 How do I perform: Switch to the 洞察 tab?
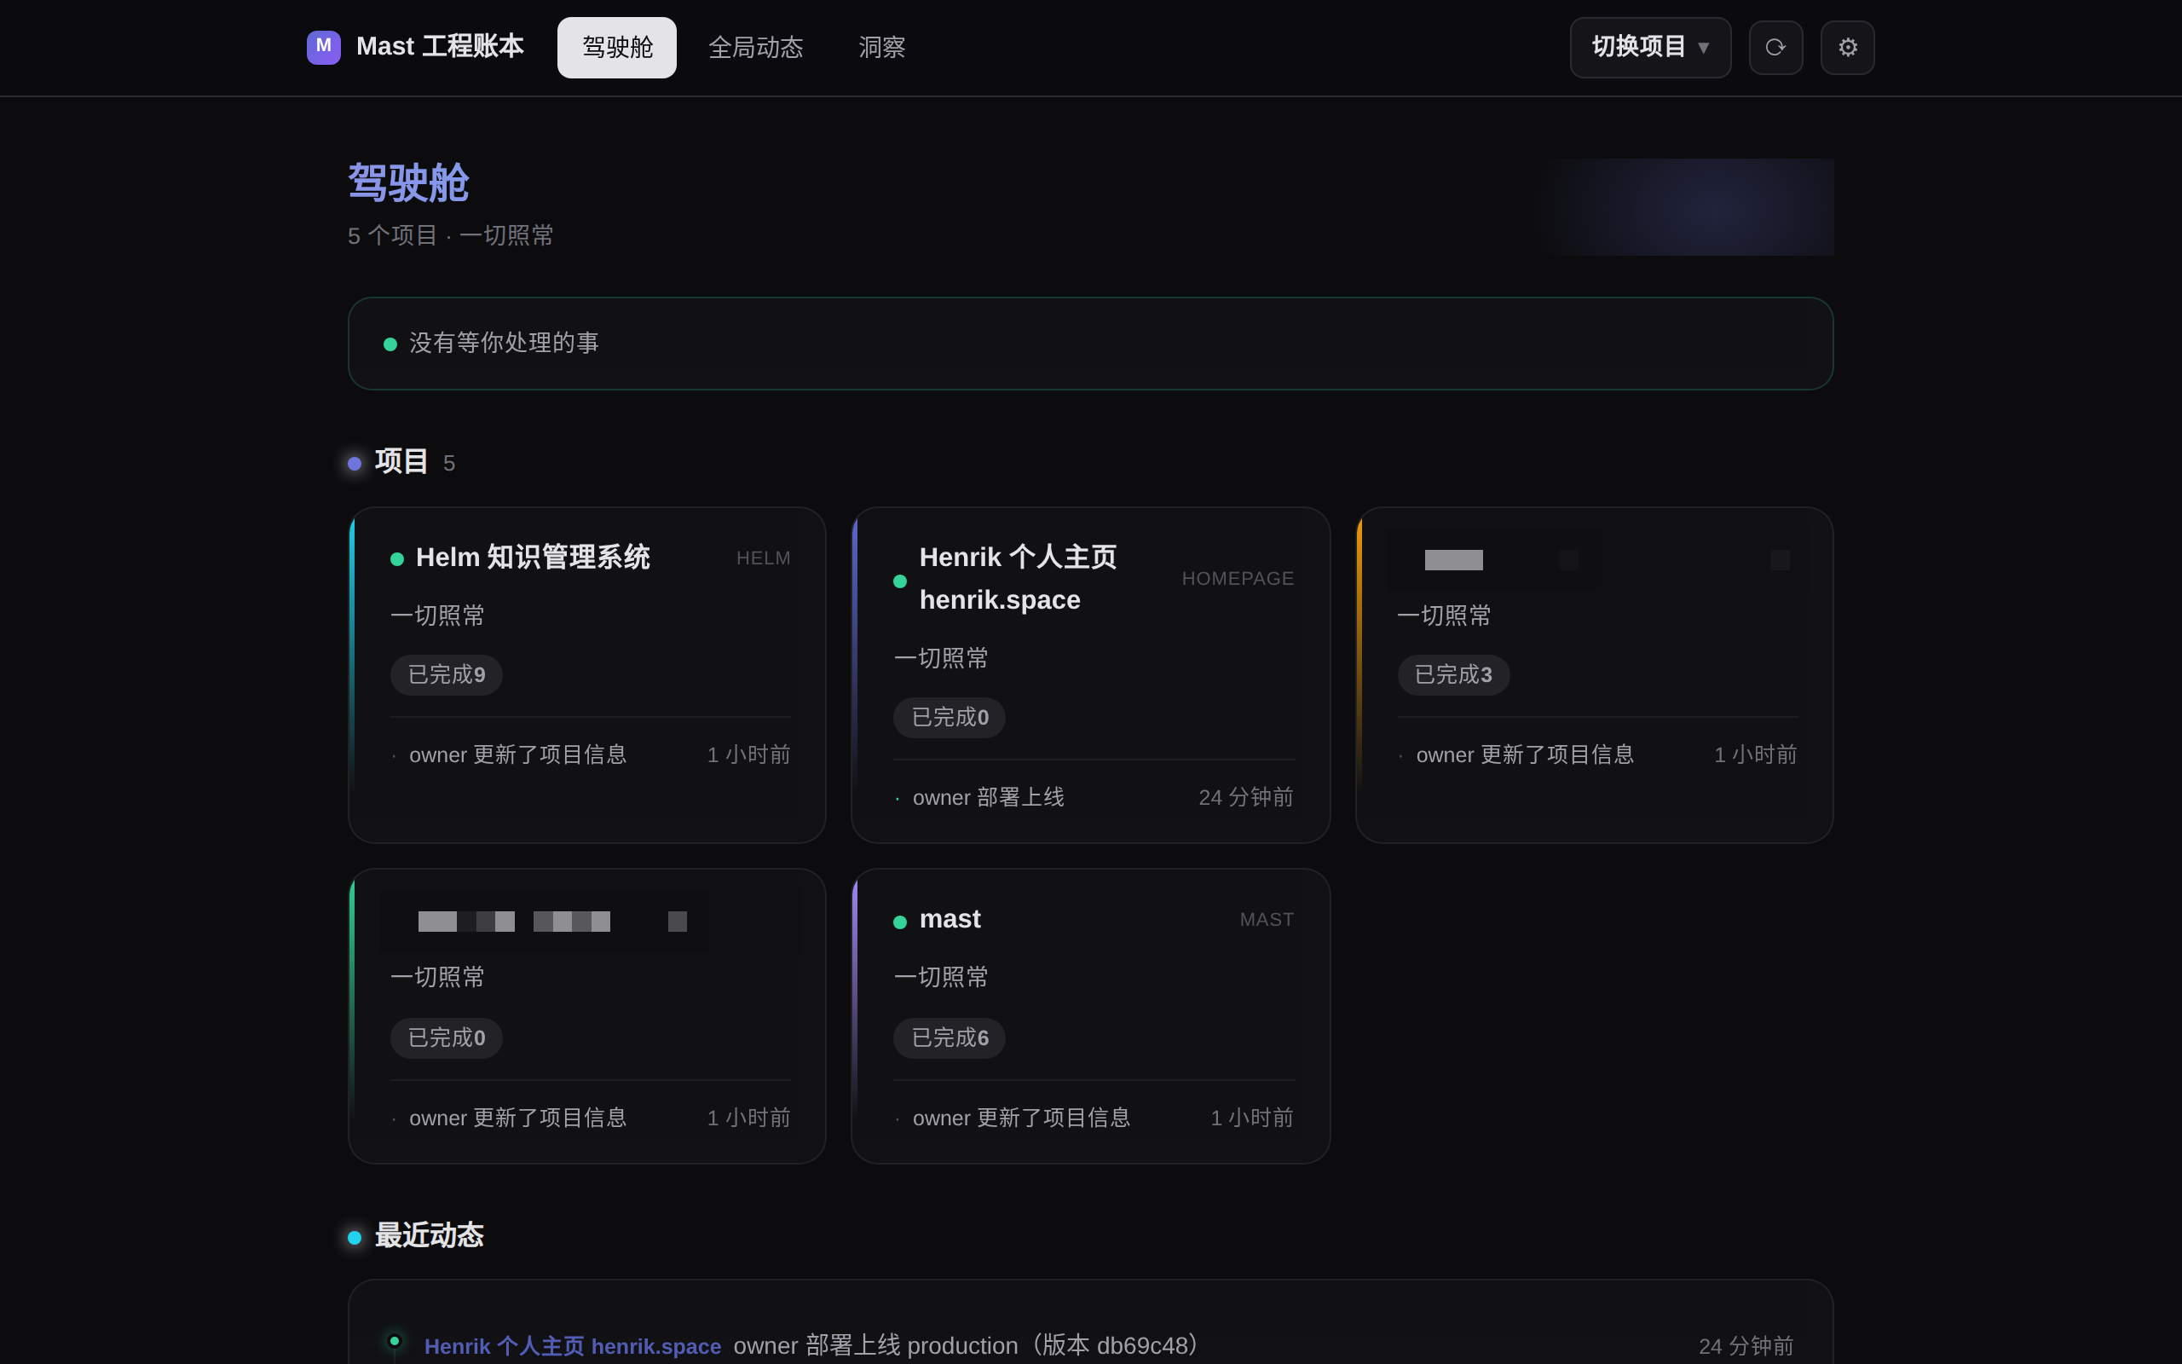click(881, 47)
